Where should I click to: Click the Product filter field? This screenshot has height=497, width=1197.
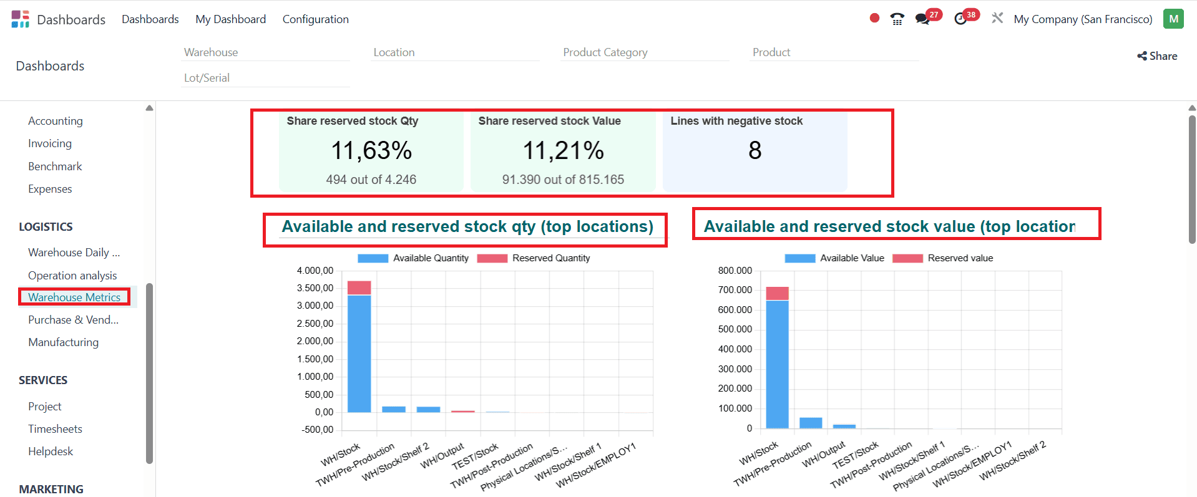click(834, 52)
